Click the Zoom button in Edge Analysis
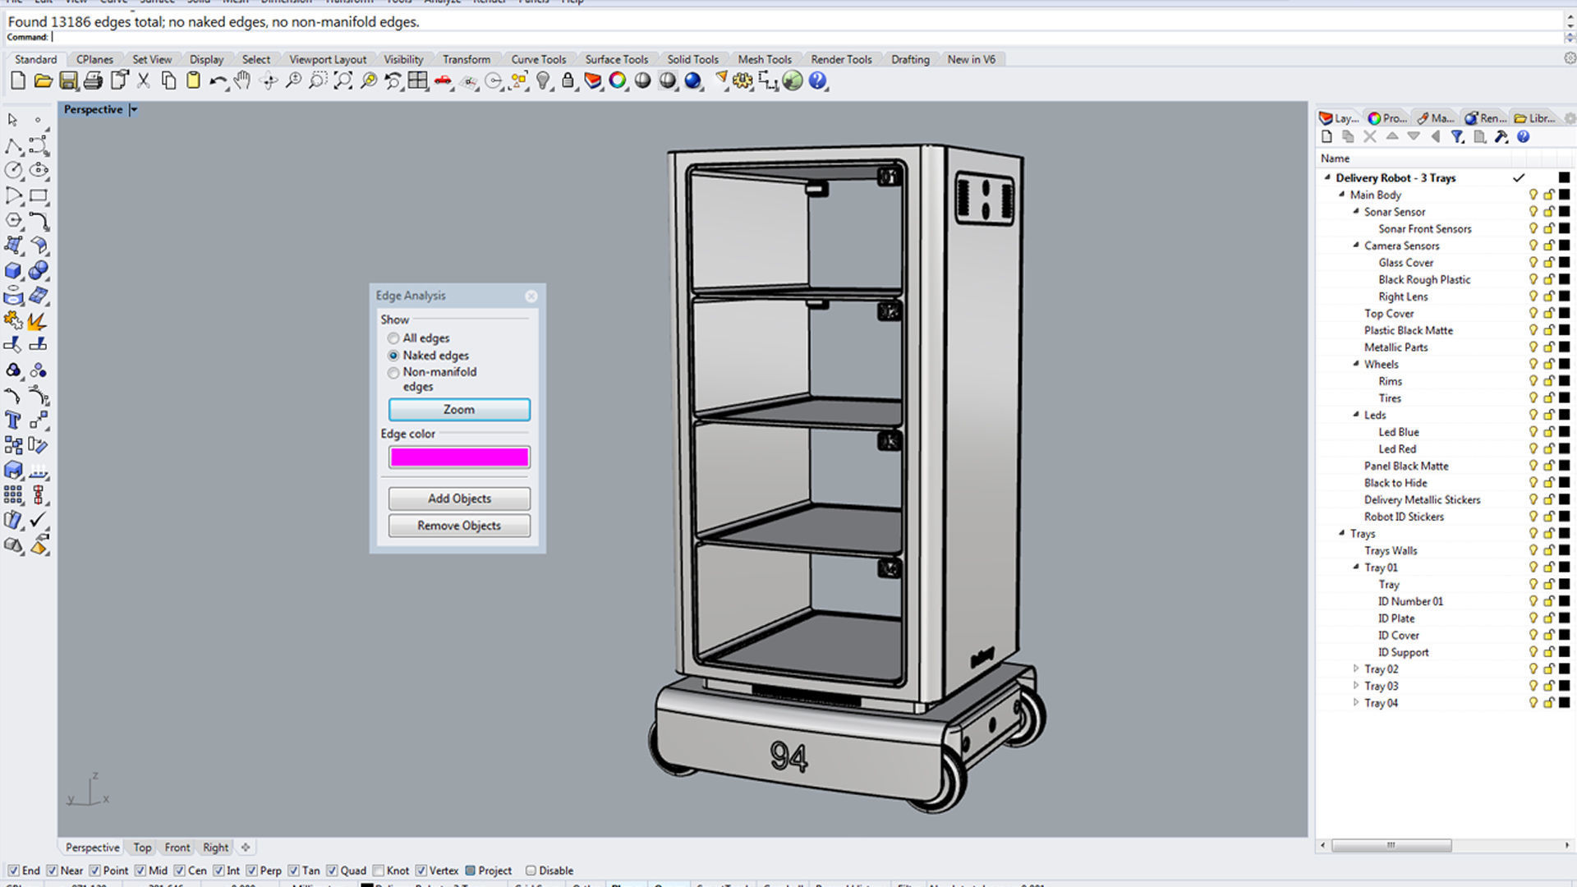The image size is (1577, 887). (x=458, y=409)
